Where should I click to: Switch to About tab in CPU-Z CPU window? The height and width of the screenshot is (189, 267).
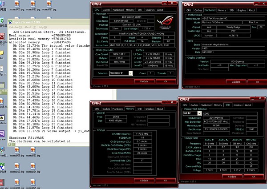[x=160, y=10]
